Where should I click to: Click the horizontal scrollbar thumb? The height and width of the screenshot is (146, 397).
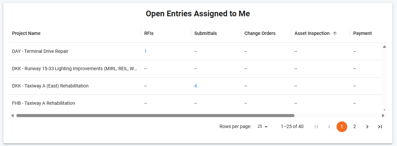(x=155, y=116)
